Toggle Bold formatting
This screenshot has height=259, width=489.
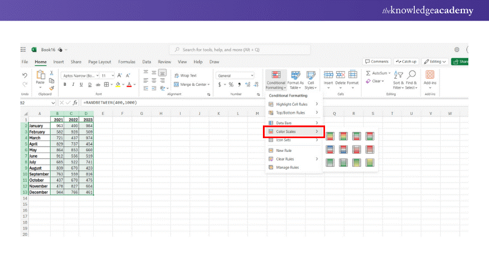[65, 85]
